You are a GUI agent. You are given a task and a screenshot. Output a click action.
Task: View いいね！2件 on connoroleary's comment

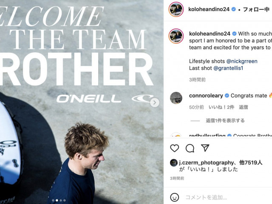221,107
